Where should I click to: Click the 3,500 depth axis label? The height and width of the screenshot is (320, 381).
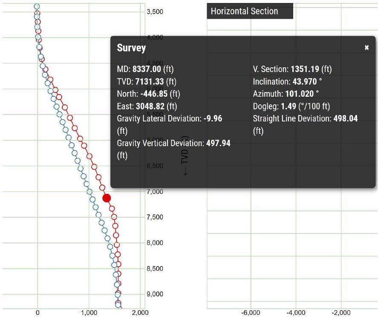[155, 12]
